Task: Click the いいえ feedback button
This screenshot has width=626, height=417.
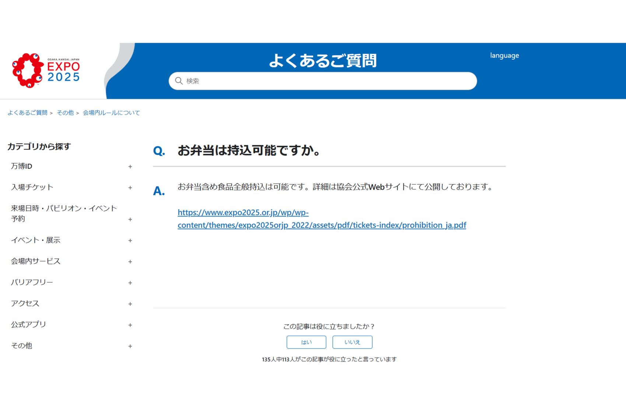Action: point(352,342)
